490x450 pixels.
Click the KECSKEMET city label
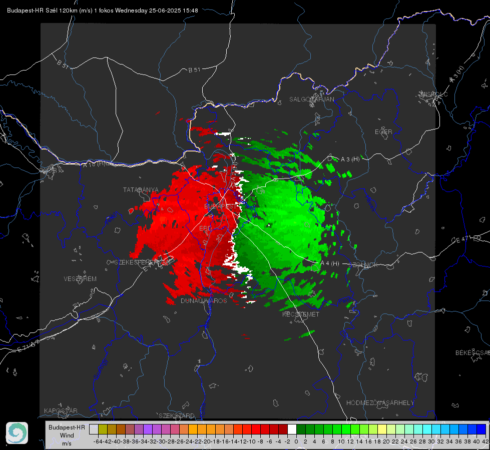pyautogui.click(x=301, y=314)
